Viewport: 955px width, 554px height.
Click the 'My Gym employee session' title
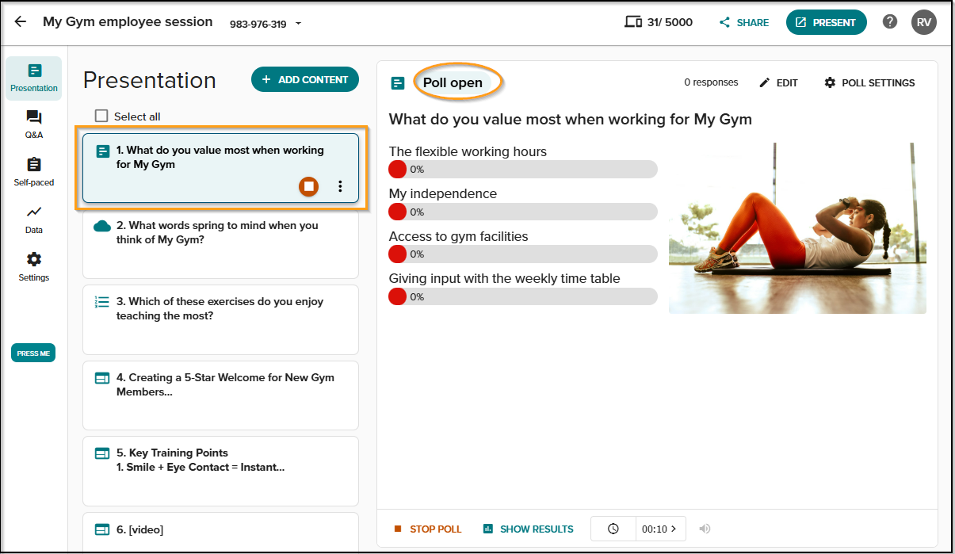pyautogui.click(x=128, y=22)
